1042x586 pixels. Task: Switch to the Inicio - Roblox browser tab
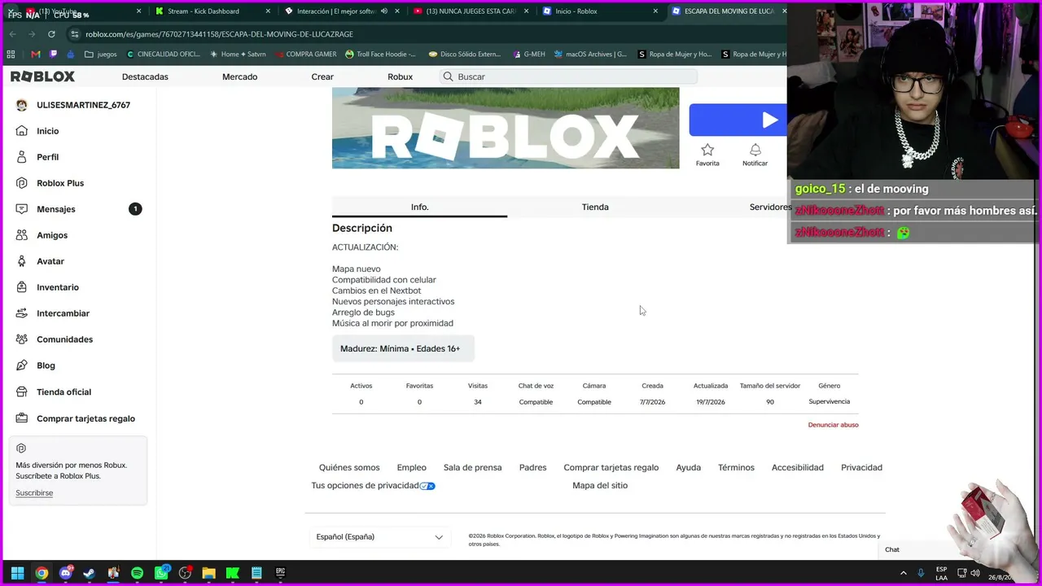599,11
